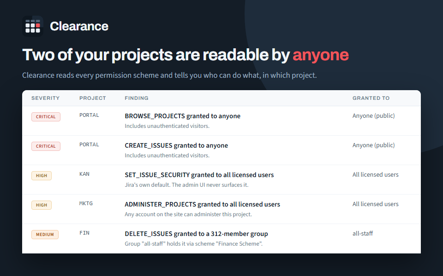Select the FIN project cell

click(x=84, y=233)
